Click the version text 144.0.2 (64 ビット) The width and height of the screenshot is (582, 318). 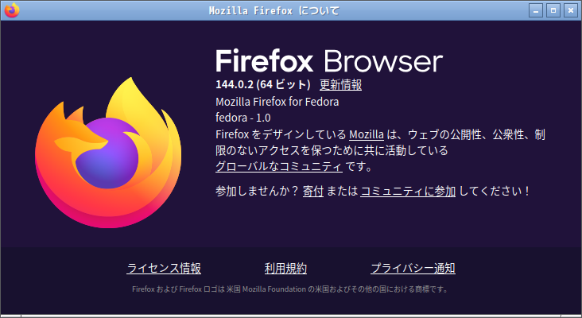click(x=263, y=84)
